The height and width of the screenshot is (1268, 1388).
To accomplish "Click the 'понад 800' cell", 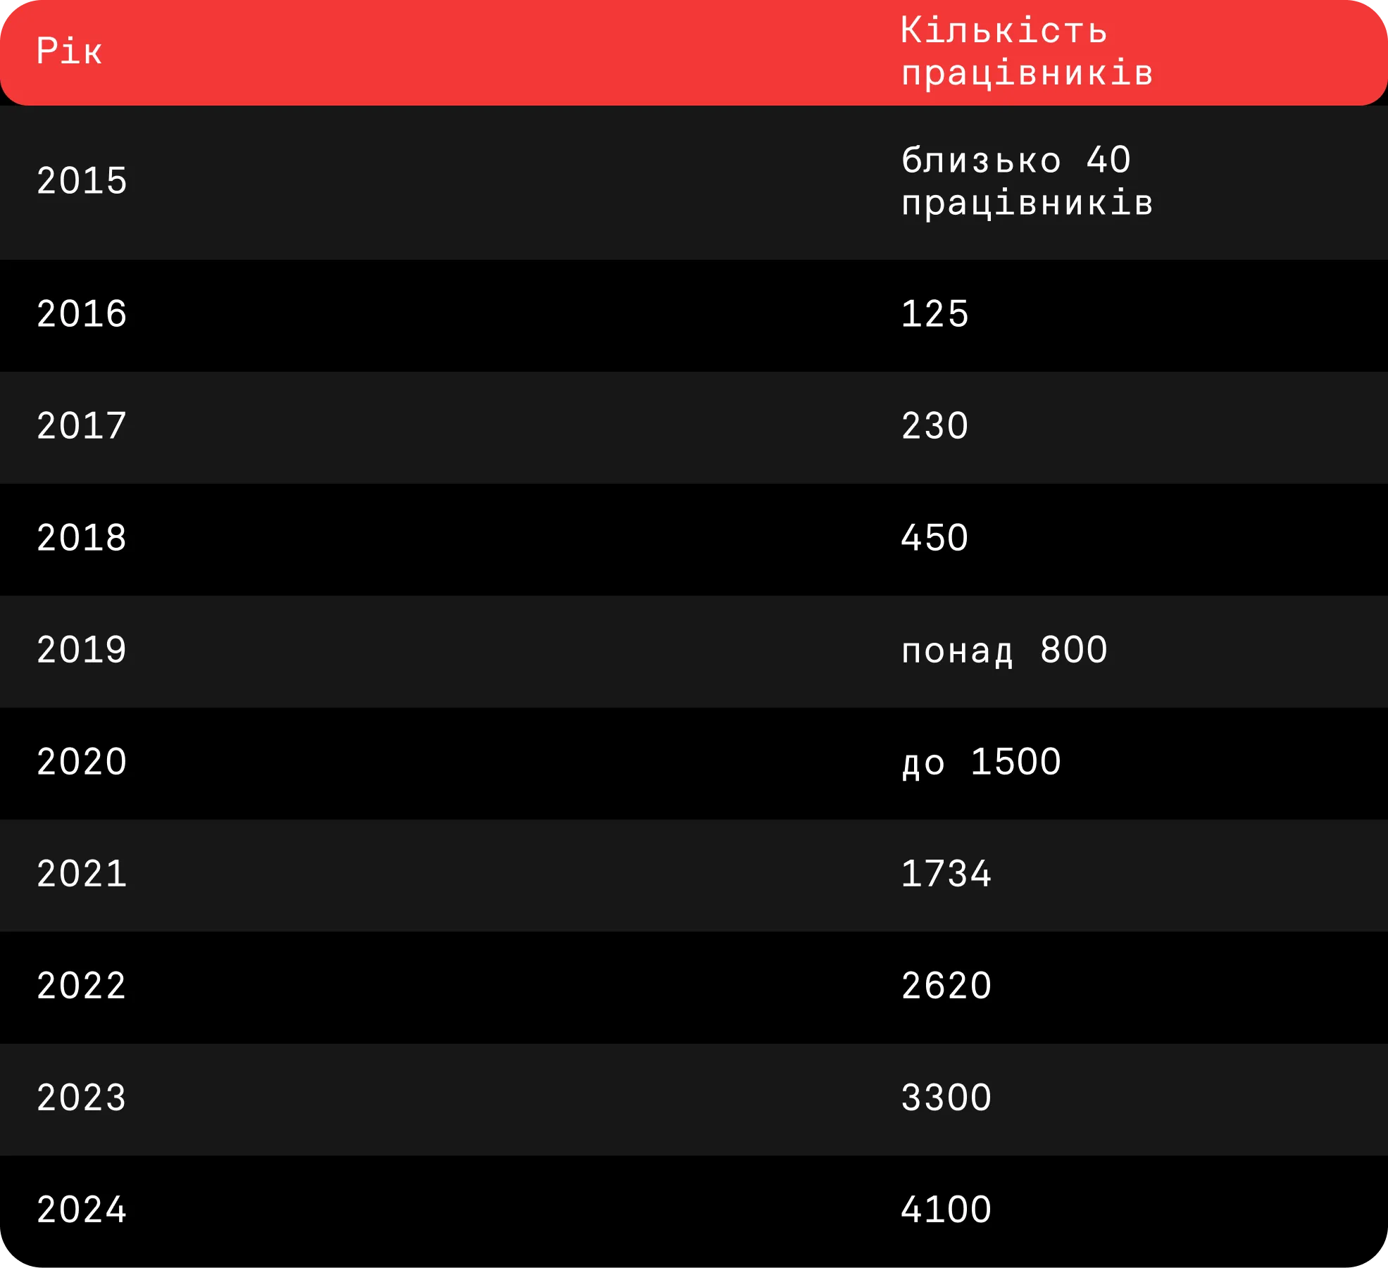I will point(1004,651).
